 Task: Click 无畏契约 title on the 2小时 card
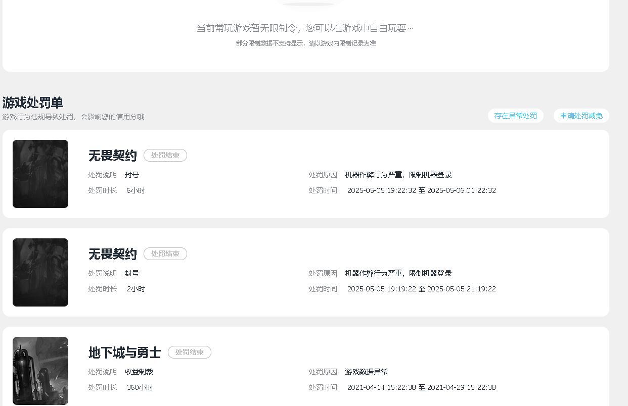112,254
